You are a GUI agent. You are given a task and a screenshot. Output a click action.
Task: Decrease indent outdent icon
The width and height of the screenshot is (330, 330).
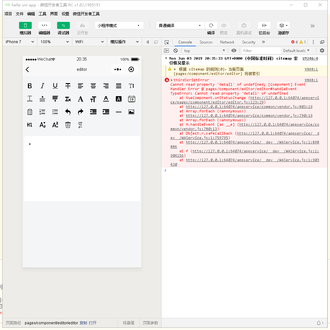point(93,112)
